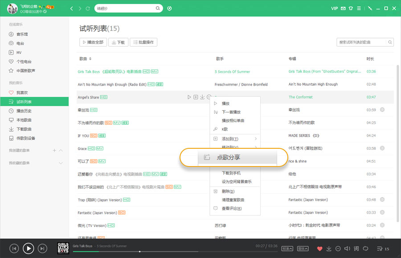The width and height of the screenshot is (401, 258).
Task: Click the 搜索试听列表的歌曲 search field
Action: (x=361, y=42)
